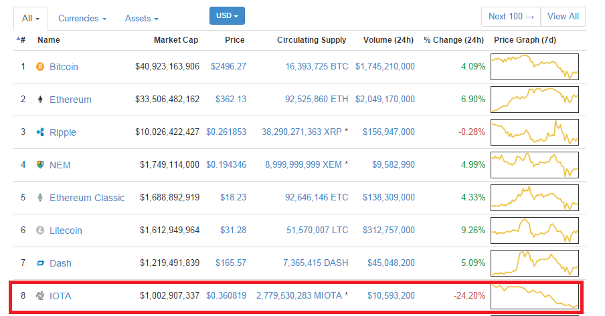Open Ethereum 7-day price graph
This screenshot has height=316, width=605.
(535, 100)
